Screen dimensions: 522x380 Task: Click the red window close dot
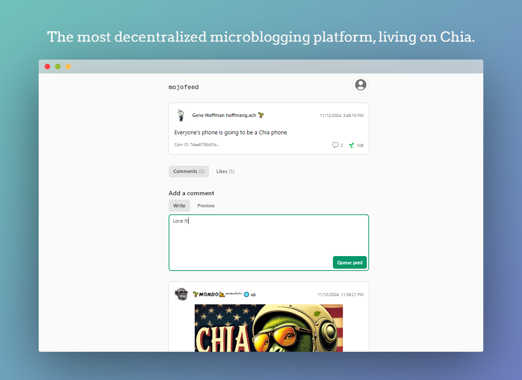tap(47, 67)
